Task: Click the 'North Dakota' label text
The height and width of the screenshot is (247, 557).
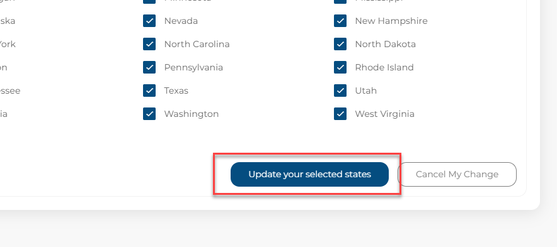Action: pyautogui.click(x=386, y=44)
